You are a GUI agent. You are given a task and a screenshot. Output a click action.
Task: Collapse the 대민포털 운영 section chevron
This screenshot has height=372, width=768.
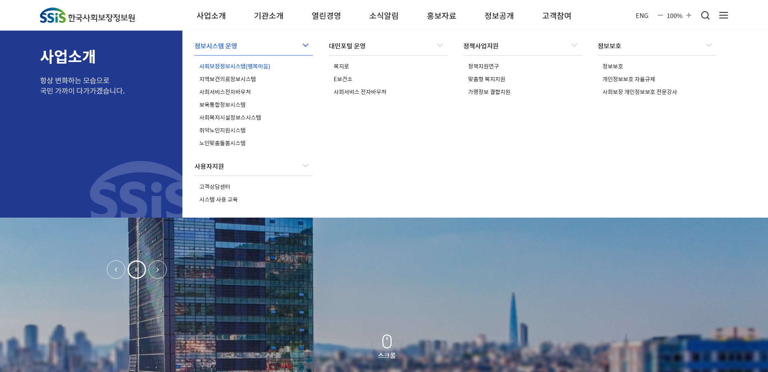point(440,45)
